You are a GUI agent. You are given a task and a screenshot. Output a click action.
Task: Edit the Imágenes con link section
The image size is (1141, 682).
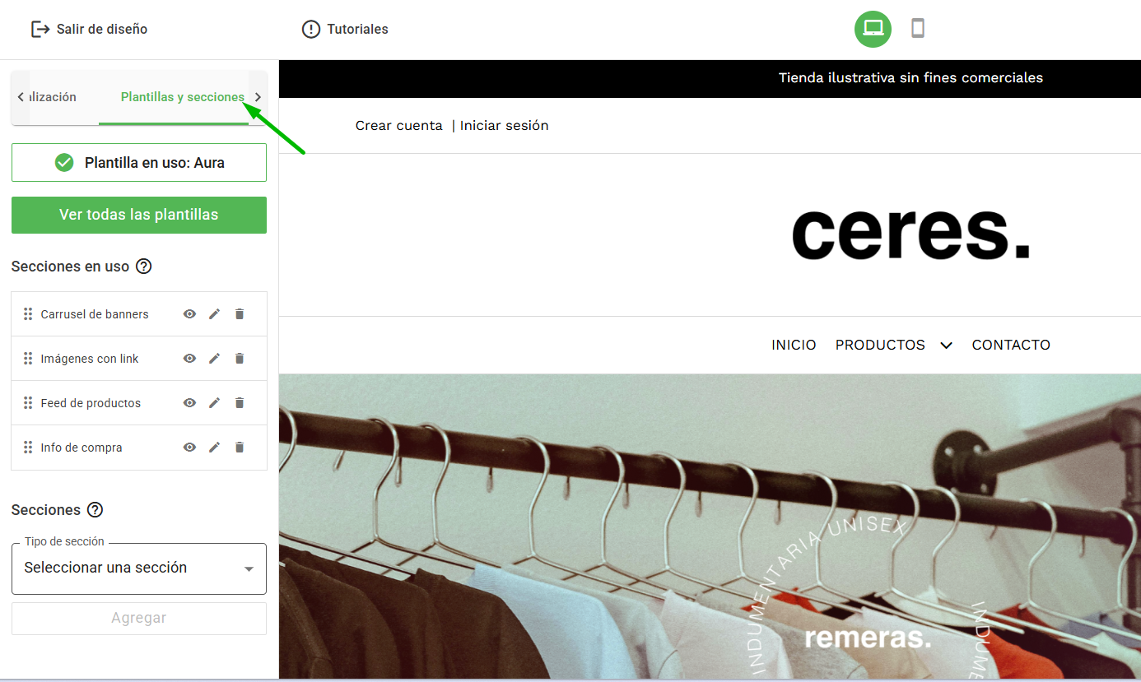(214, 358)
